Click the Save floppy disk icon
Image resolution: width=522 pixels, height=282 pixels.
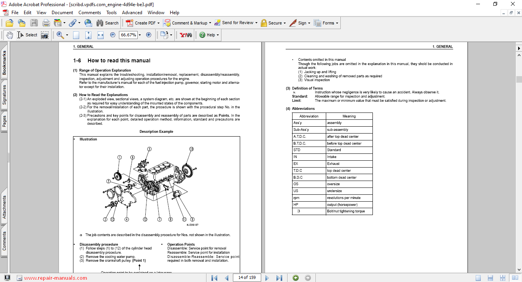pyautogui.click(x=34, y=23)
